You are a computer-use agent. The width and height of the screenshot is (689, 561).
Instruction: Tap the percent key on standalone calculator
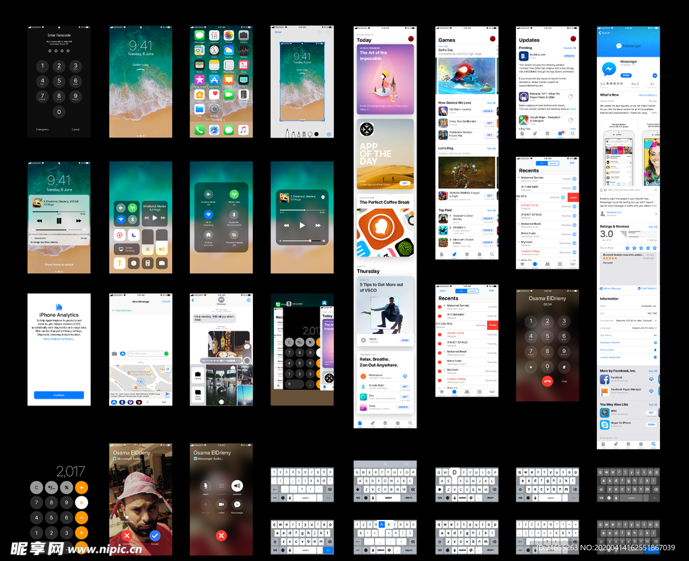click(x=67, y=487)
